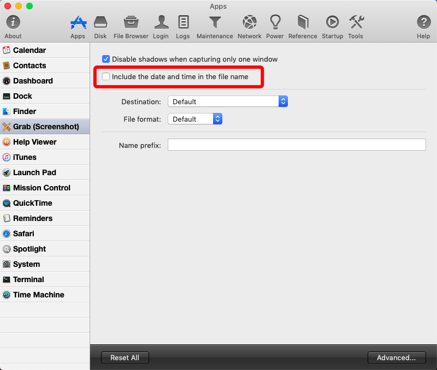This screenshot has width=437, height=370.
Task: Click the Reset All button
Action: click(x=125, y=357)
